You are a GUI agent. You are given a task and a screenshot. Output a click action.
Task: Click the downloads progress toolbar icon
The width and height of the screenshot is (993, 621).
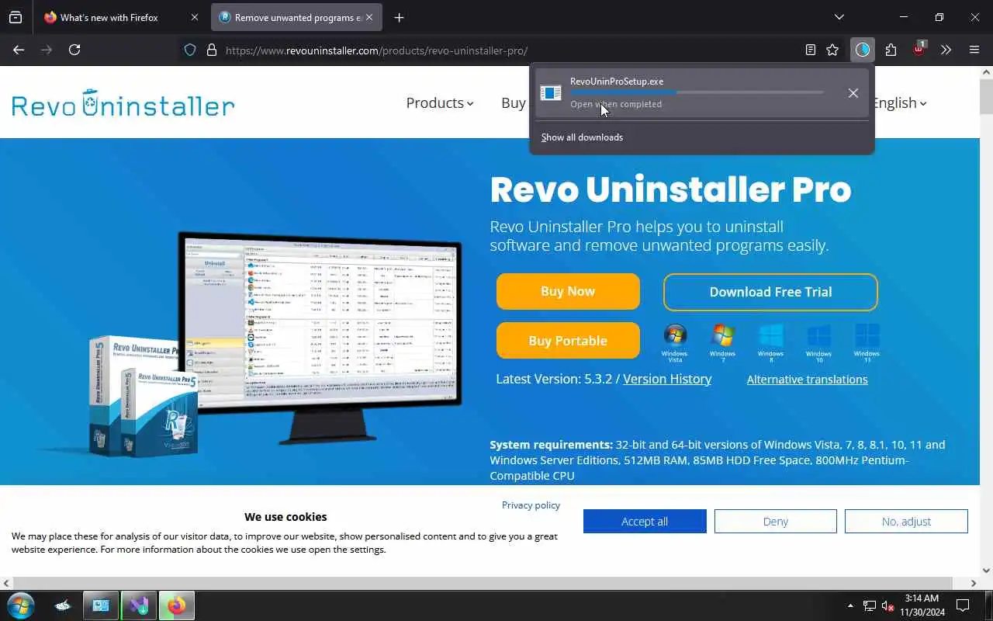click(863, 50)
